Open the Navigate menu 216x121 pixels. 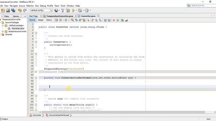pos(13,6)
